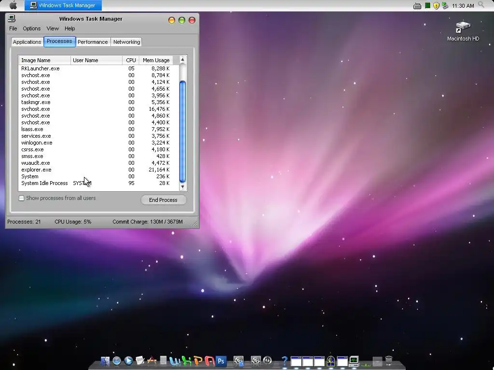Image resolution: width=494 pixels, height=370 pixels.
Task: Launch PowerPoint from the dock
Action: click(x=198, y=361)
